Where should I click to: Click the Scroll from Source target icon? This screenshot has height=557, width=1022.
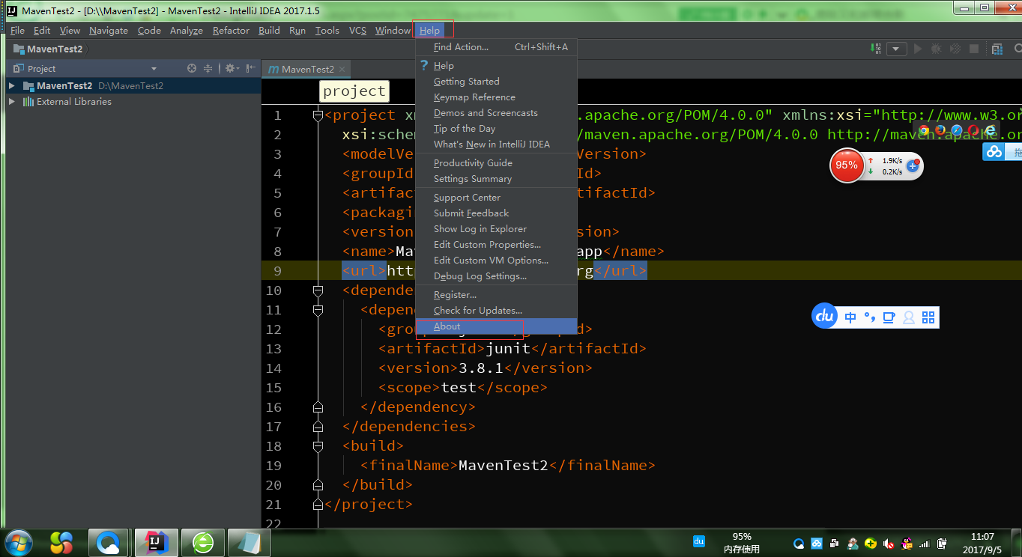[x=192, y=68]
